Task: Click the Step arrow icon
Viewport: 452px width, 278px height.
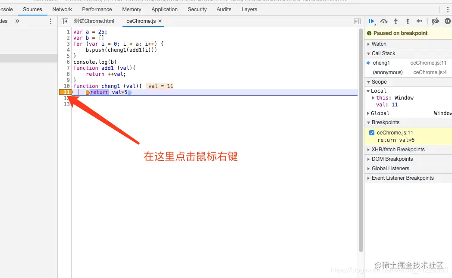Action: click(x=419, y=21)
